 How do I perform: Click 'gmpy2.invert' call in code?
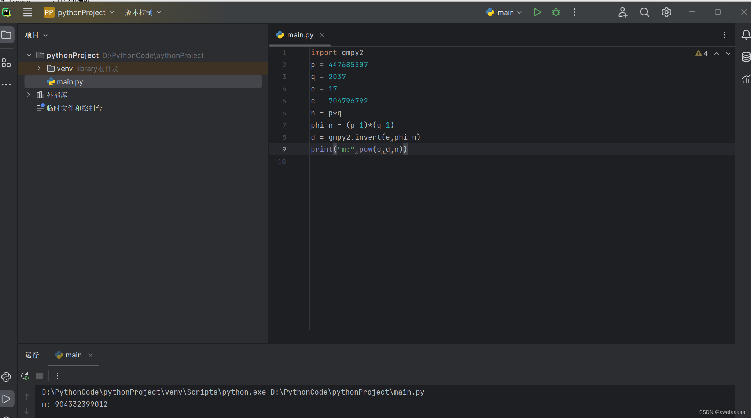354,137
